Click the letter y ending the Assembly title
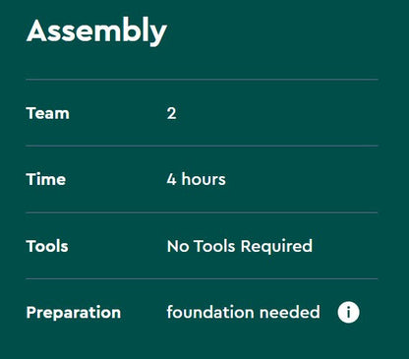The width and height of the screenshot is (409, 359). point(158,34)
